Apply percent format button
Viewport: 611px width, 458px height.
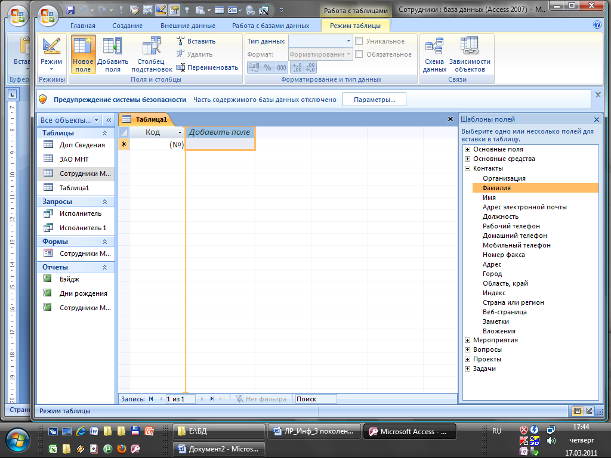[x=268, y=68]
